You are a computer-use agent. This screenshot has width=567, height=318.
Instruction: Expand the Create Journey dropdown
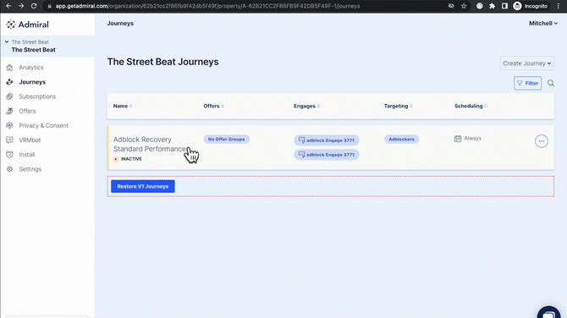pos(527,63)
